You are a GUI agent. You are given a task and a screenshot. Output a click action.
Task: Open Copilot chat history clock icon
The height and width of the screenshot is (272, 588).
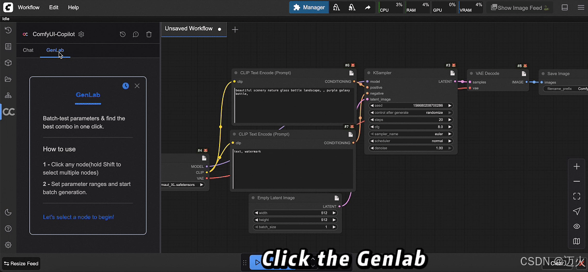point(122,35)
